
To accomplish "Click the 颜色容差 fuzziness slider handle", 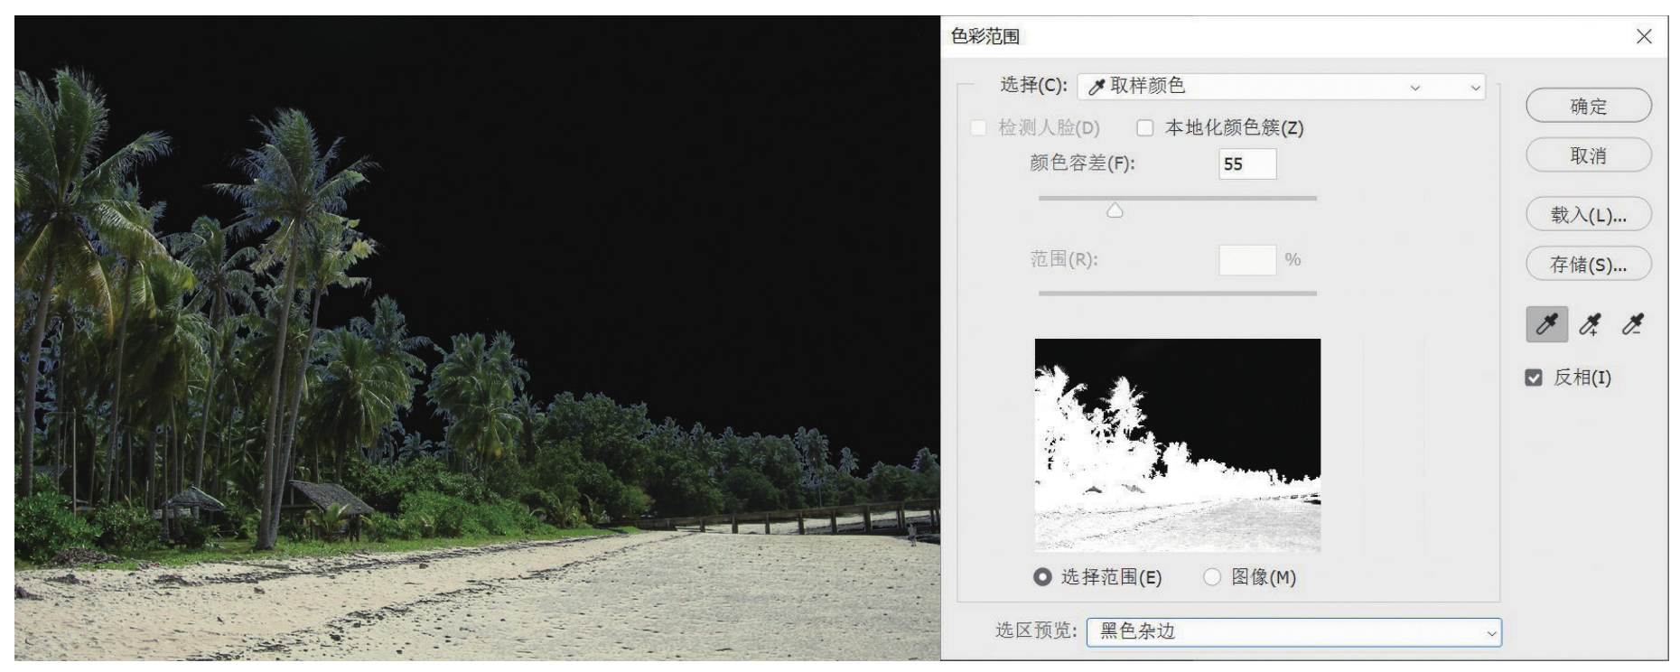I will tap(1115, 210).
